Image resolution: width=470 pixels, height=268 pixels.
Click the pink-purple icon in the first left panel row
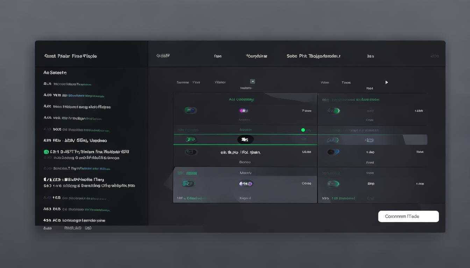coord(244,111)
